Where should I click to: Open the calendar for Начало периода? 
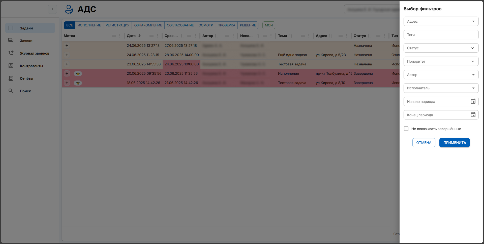click(473, 101)
